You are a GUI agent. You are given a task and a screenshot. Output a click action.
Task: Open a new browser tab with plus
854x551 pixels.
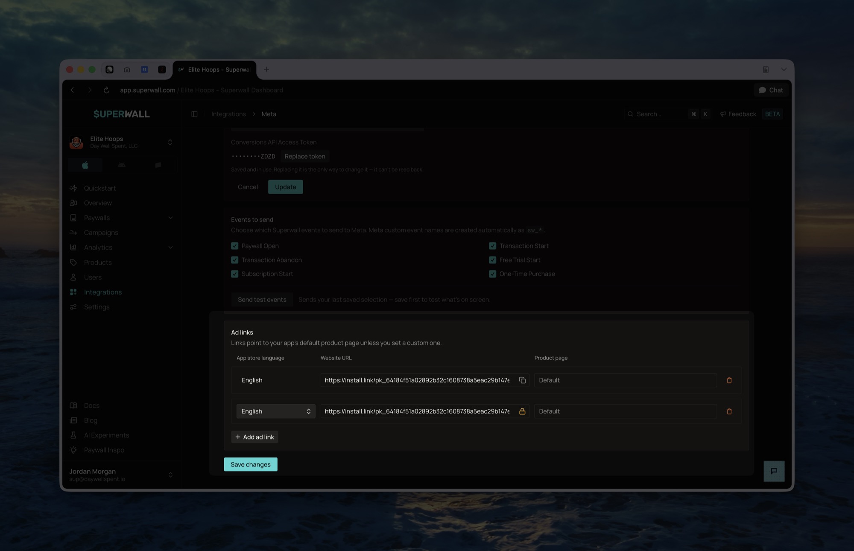click(266, 70)
